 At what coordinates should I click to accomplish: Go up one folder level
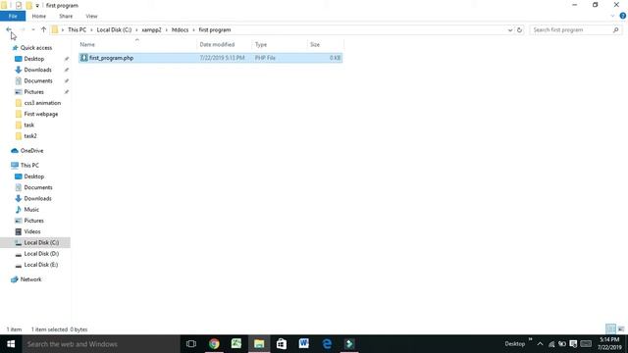[43, 29]
